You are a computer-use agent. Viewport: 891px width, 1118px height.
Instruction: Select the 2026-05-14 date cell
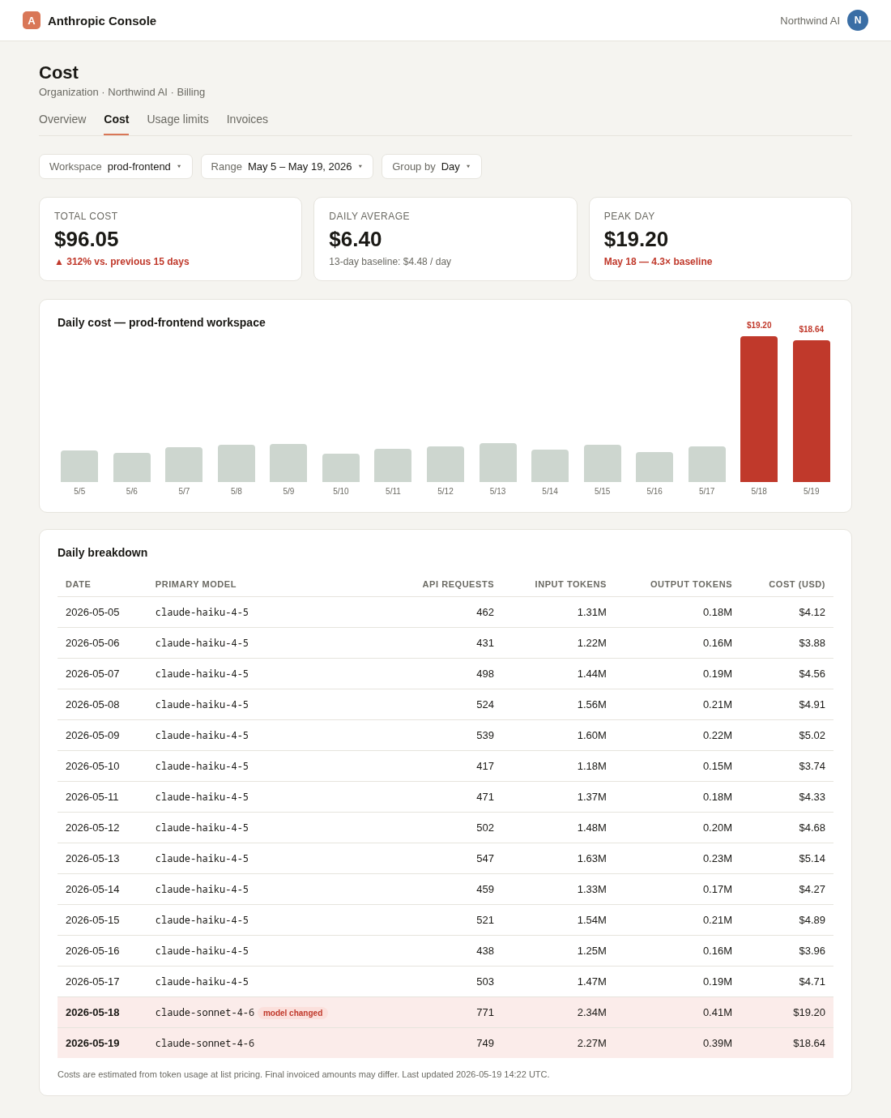[x=92, y=890]
